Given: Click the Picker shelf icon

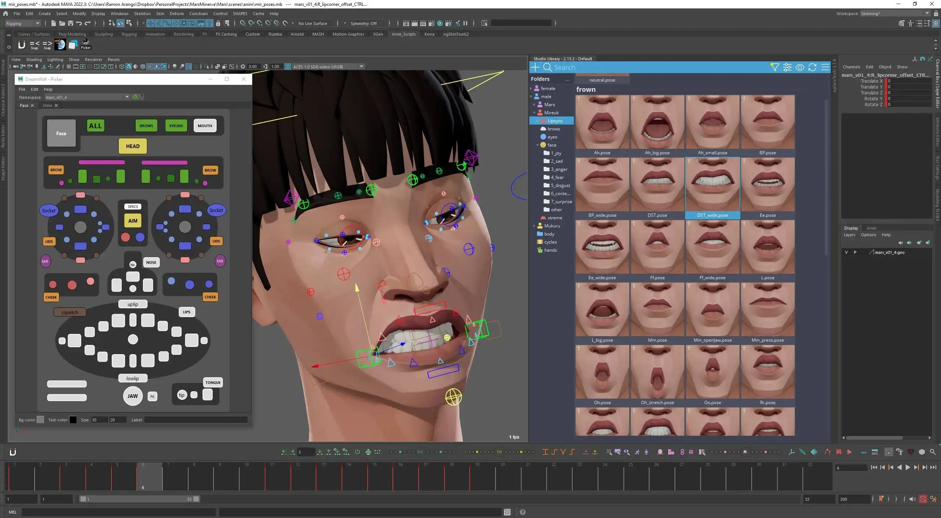Looking at the screenshot, I should 86,44.
